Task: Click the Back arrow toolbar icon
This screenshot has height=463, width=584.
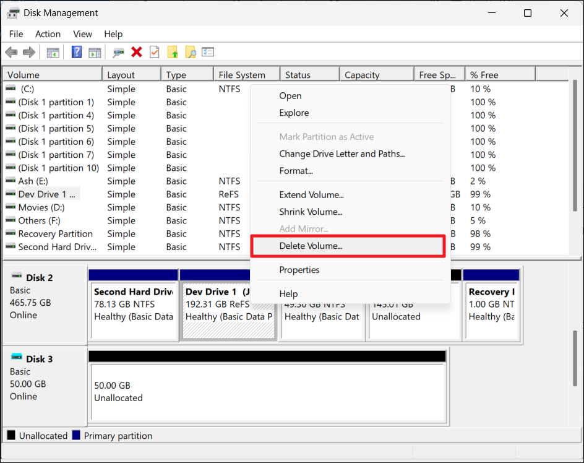Action: [x=11, y=53]
